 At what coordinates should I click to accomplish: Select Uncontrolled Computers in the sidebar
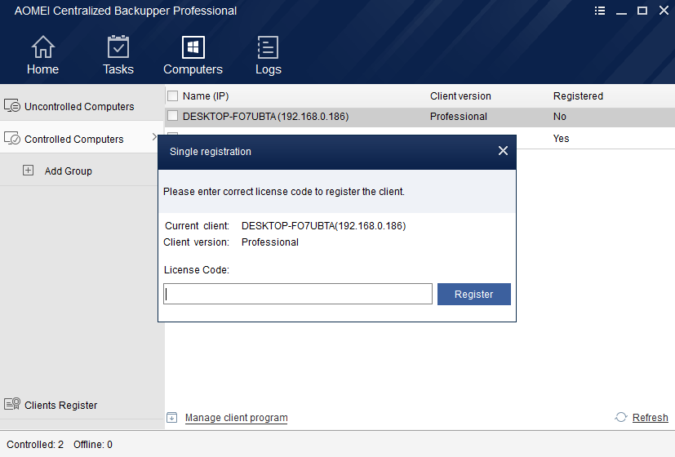[x=82, y=105]
